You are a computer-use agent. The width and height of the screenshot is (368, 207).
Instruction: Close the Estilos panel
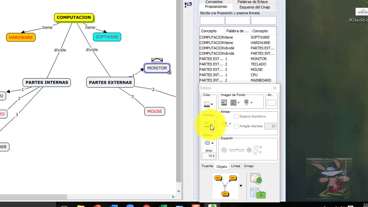275,88
